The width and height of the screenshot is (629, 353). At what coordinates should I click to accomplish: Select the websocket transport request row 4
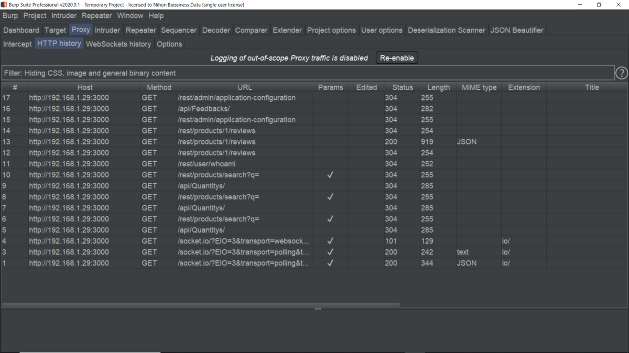click(x=314, y=241)
